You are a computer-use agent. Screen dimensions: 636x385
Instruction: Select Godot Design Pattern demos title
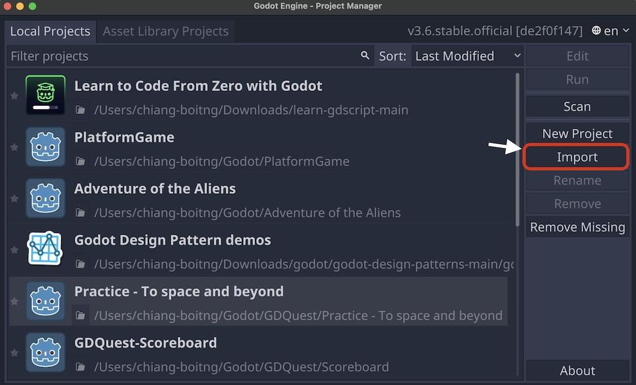[x=172, y=240]
